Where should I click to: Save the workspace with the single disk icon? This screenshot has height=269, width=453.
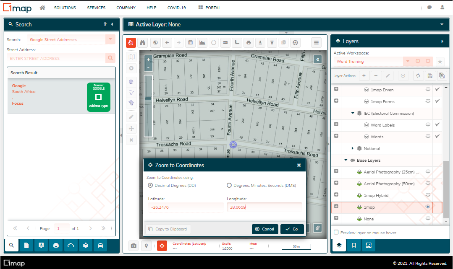point(430,76)
